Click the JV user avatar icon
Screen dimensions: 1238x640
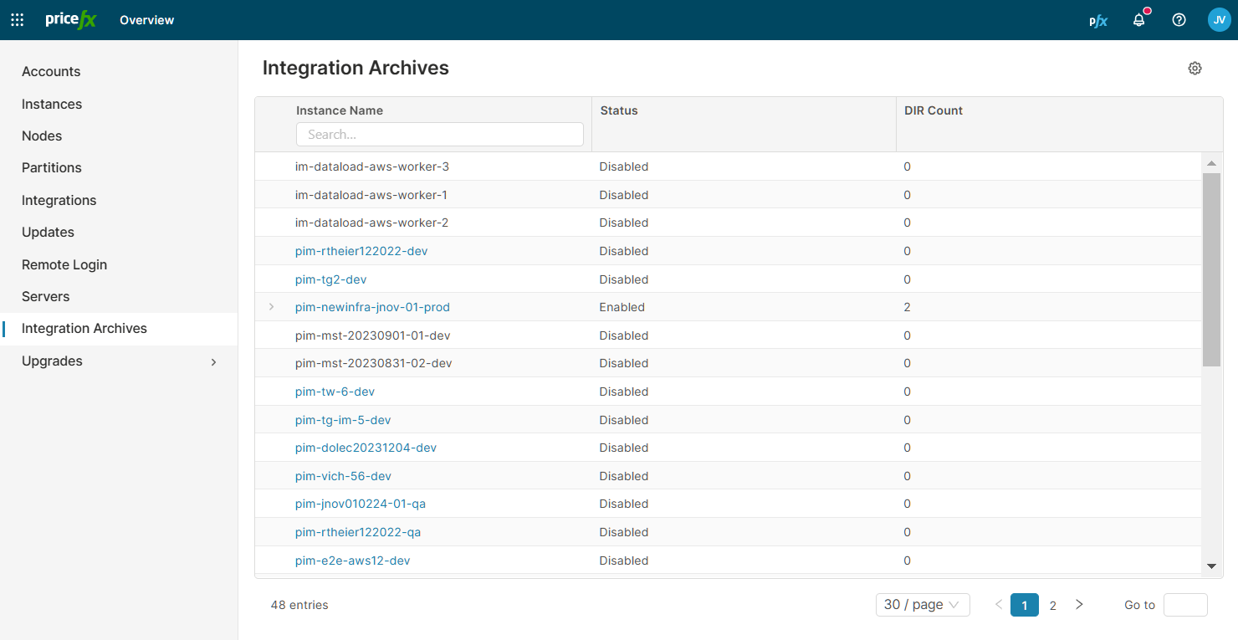tap(1219, 19)
